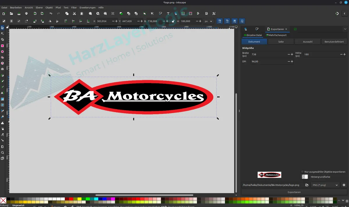Click the Save document icon
This screenshot has width=349, height=207.
pos(19,13)
